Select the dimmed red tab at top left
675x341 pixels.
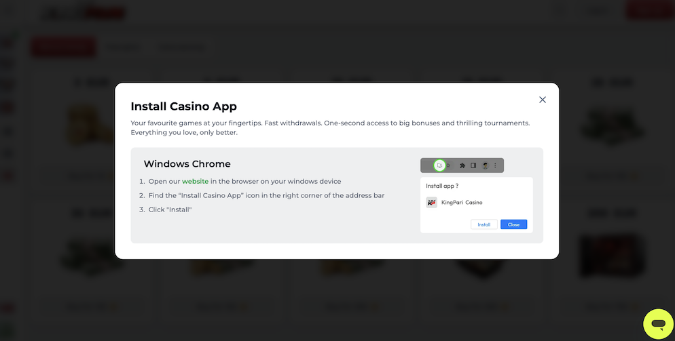click(x=62, y=47)
